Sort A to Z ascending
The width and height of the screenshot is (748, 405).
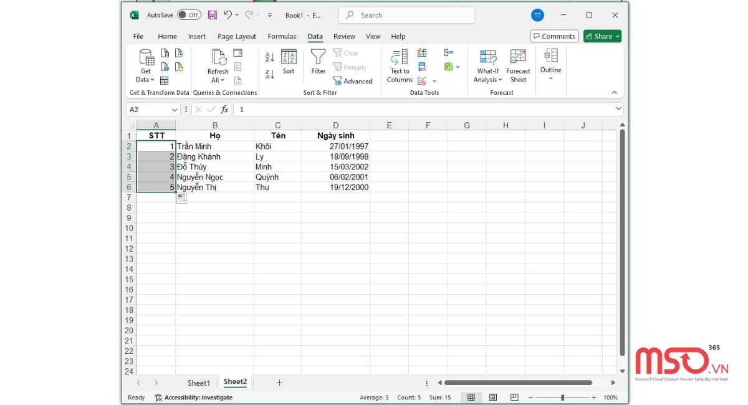[x=270, y=57]
